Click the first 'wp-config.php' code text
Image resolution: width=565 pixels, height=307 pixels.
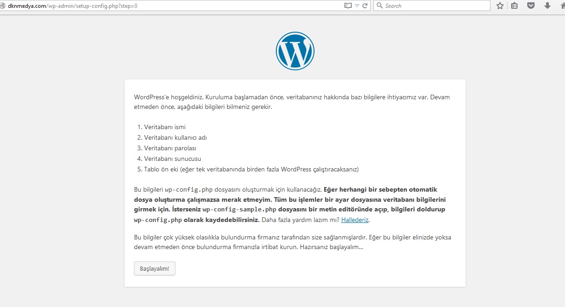[189, 189]
